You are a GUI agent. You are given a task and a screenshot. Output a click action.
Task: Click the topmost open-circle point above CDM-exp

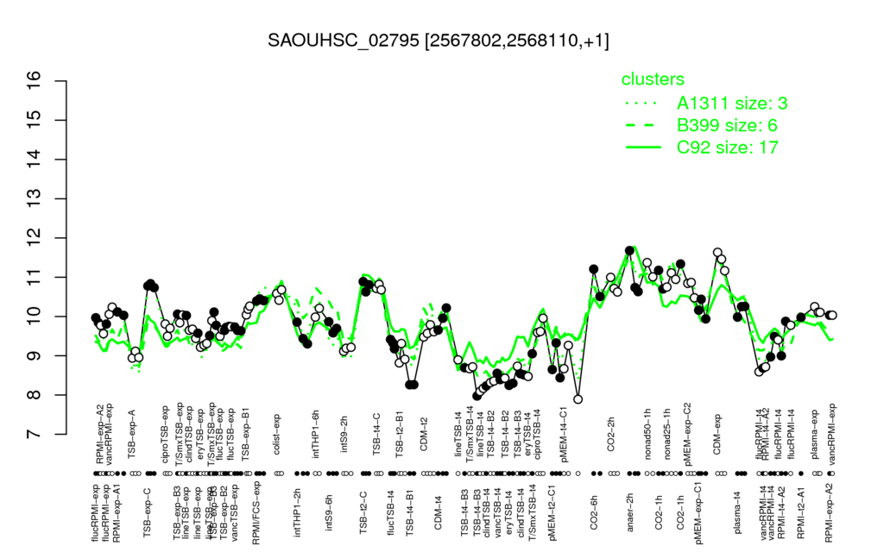coord(717,253)
